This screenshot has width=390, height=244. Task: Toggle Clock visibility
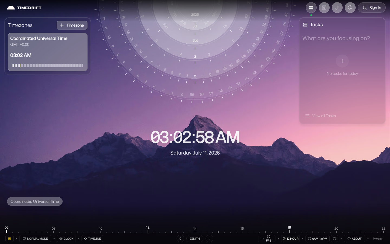(66, 239)
